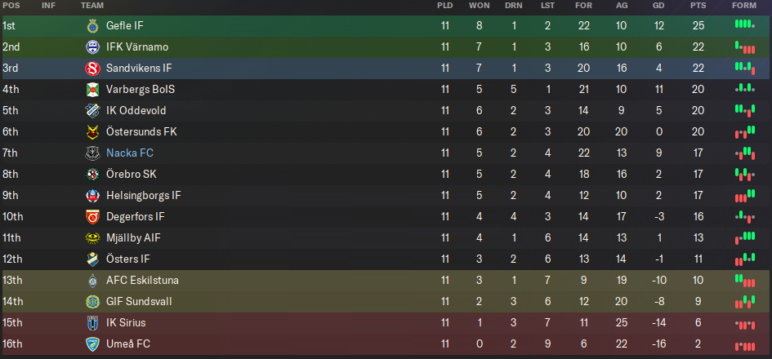Open Helsingborgs IF team page
Image resolution: width=772 pixels, height=359 pixels.
point(144,196)
